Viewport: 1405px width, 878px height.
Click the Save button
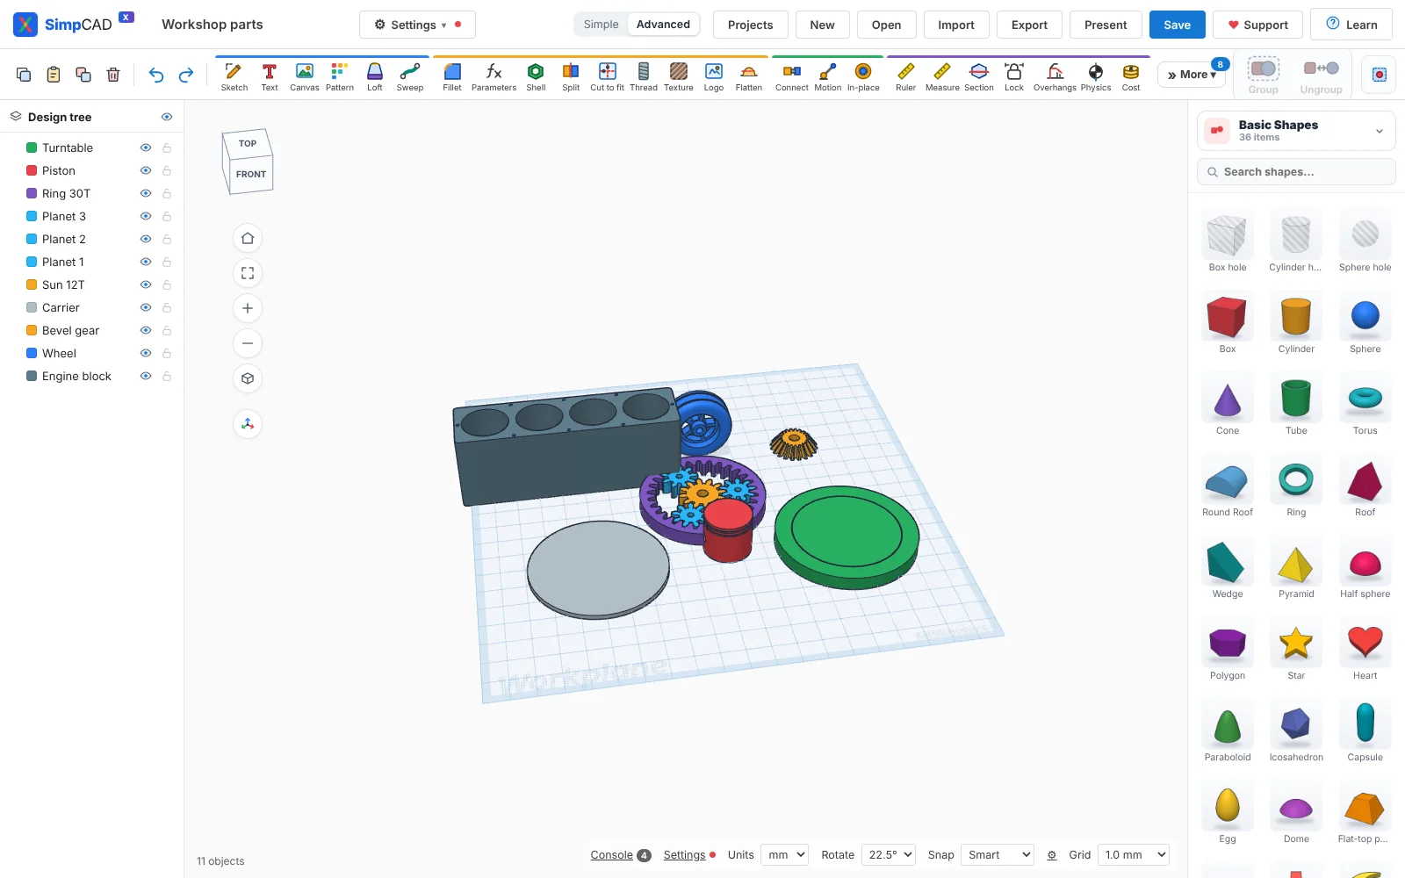tap(1178, 25)
